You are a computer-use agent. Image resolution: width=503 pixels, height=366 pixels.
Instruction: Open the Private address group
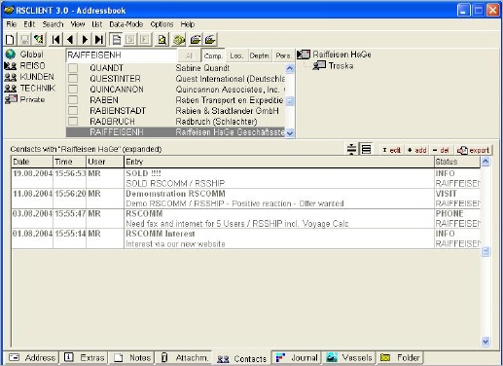24,99
